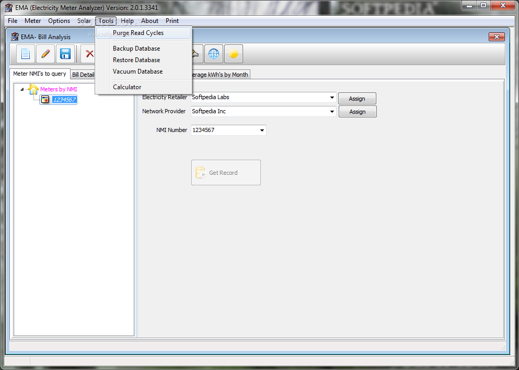Open the About menu

[149, 21]
